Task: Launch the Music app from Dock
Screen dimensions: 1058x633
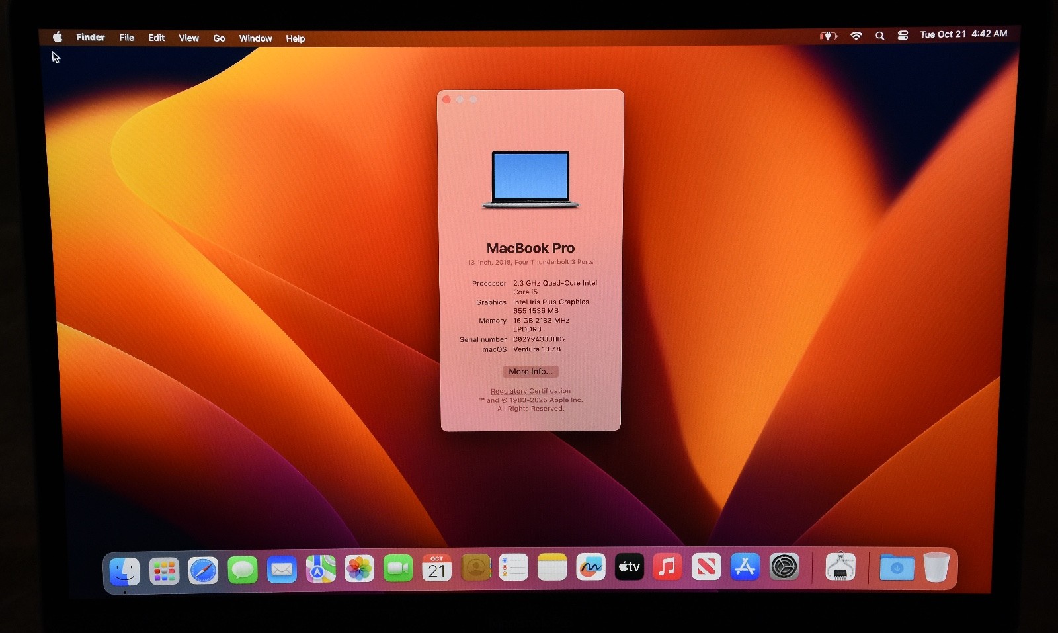Action: click(667, 567)
